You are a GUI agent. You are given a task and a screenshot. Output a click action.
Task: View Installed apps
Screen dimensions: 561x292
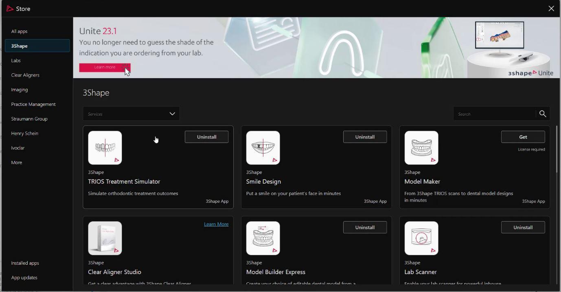(x=25, y=263)
